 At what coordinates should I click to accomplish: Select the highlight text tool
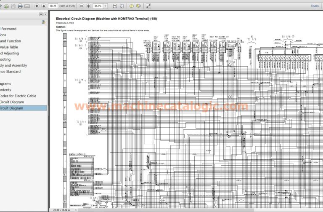[138, 6]
